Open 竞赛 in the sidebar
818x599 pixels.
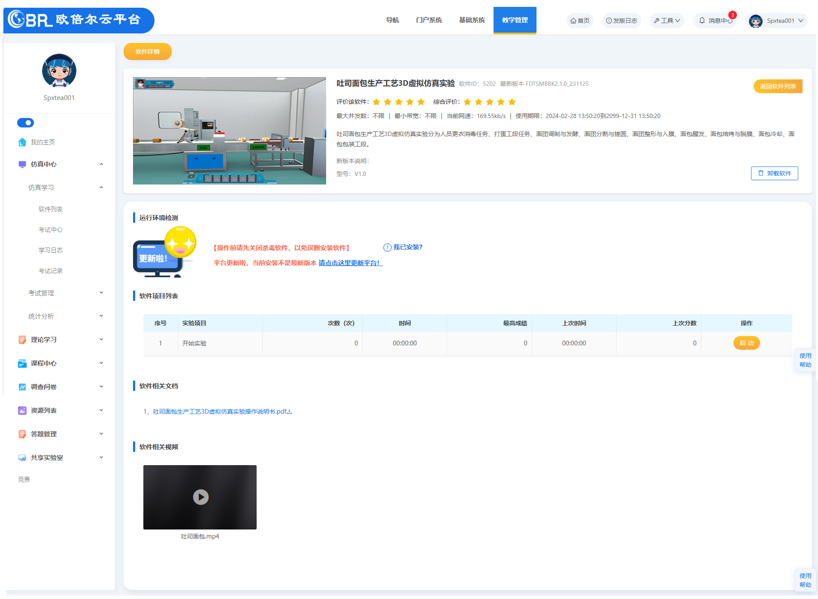point(24,480)
